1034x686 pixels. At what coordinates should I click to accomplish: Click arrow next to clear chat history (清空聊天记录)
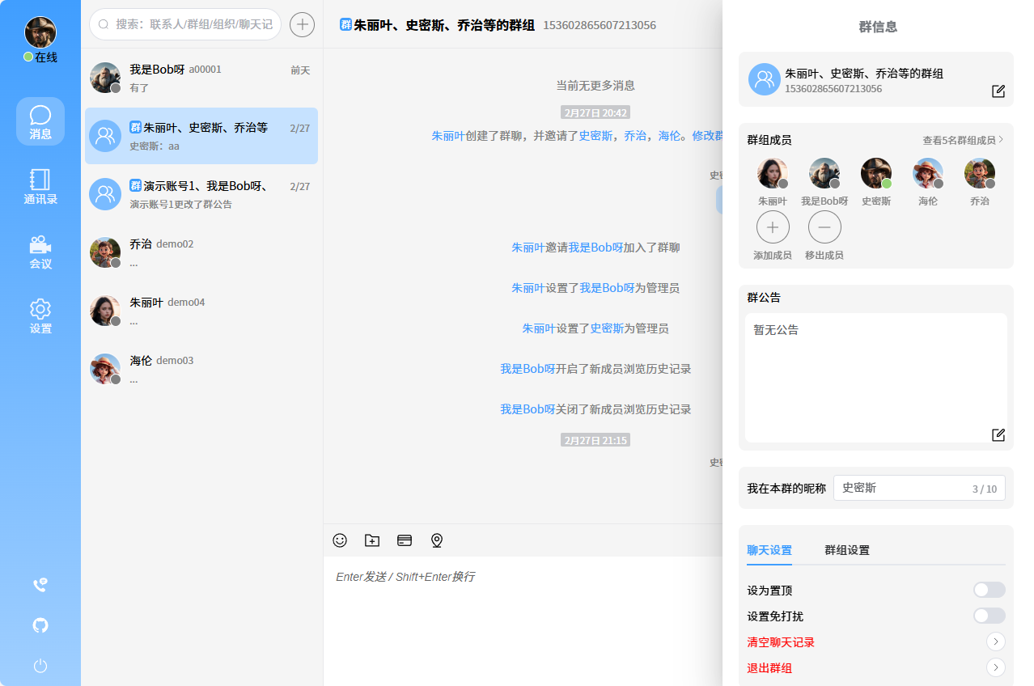[x=996, y=642]
